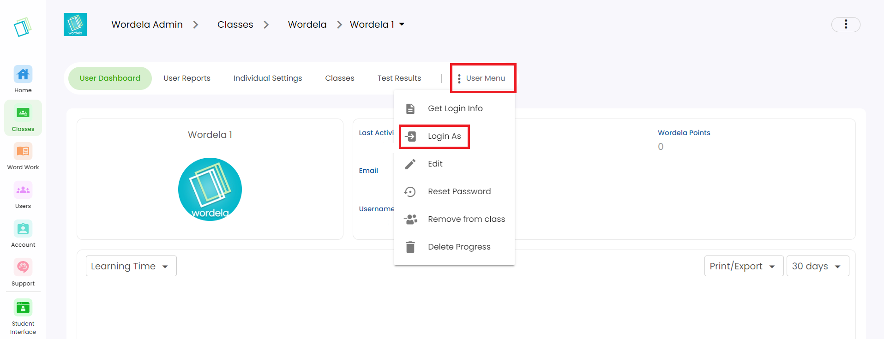Open the Users sidebar icon
The image size is (884, 339).
[23, 190]
